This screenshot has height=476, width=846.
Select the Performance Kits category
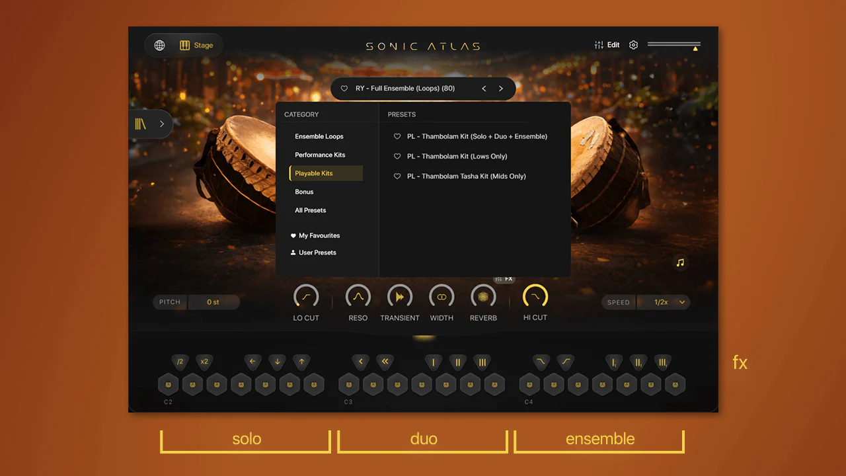[x=320, y=155]
